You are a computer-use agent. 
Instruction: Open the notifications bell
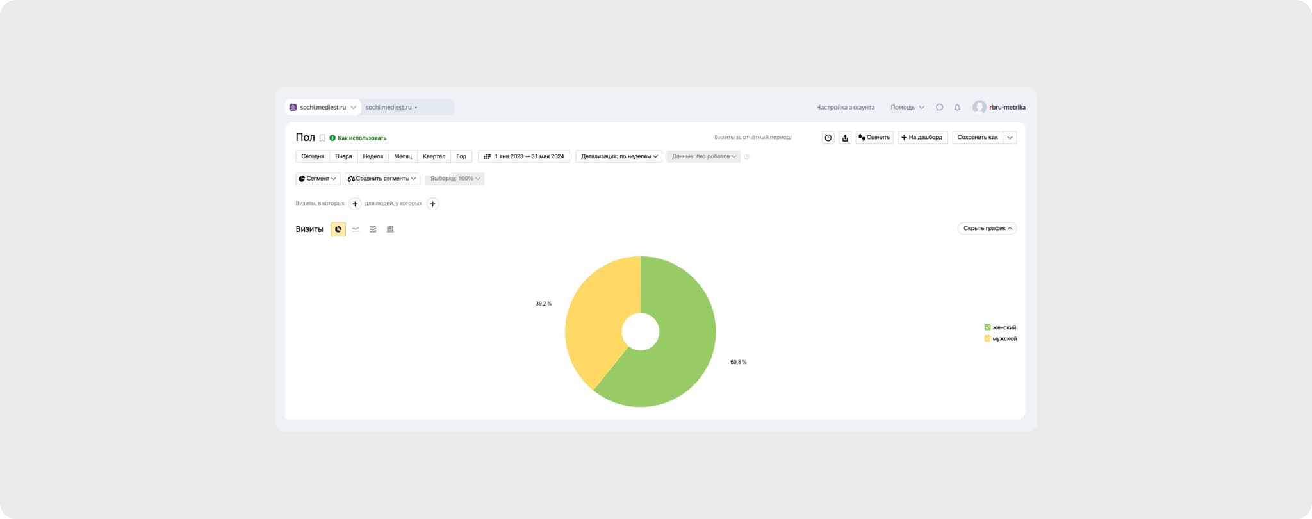957,108
